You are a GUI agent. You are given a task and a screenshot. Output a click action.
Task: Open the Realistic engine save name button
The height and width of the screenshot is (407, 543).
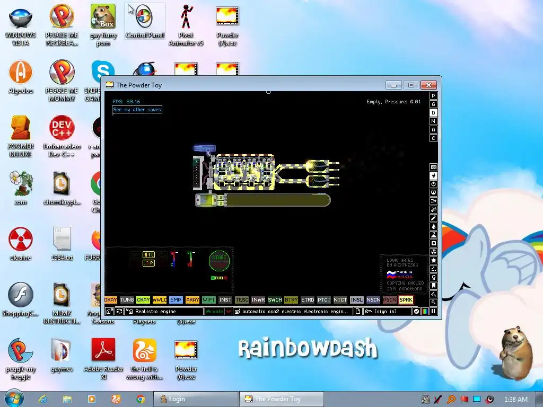pos(164,312)
